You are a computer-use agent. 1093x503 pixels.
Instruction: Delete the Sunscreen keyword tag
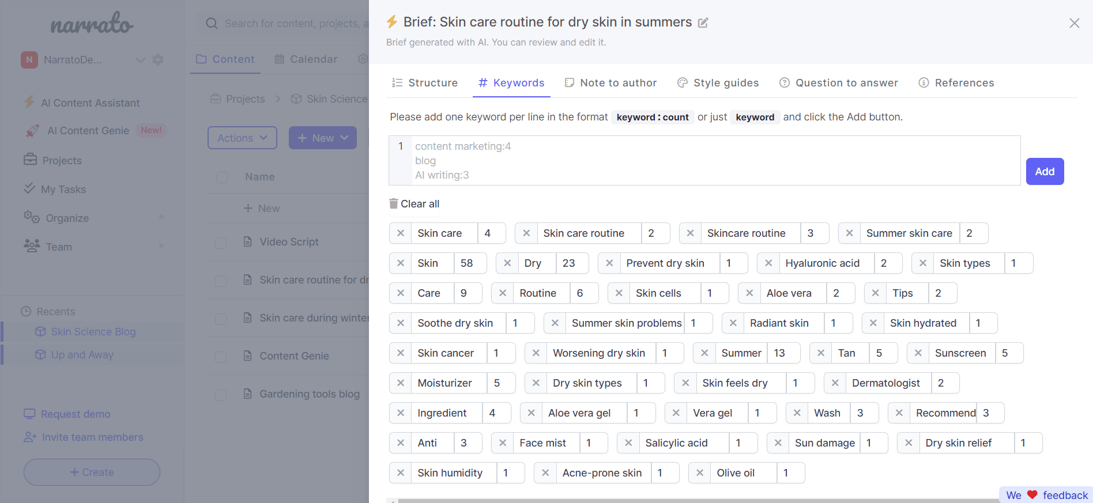coord(918,353)
